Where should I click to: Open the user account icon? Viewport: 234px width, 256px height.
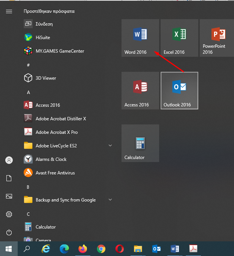point(9,160)
